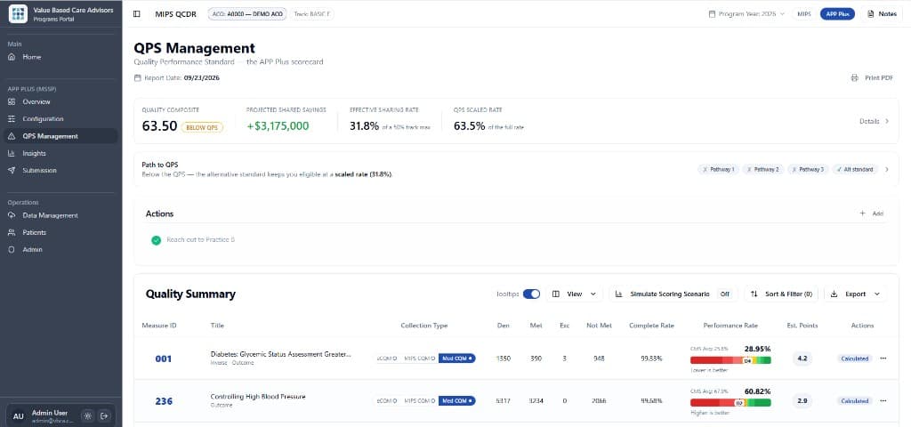Select MIPS CQM collection type for measure 001

coord(418,359)
